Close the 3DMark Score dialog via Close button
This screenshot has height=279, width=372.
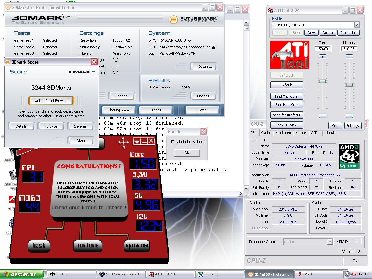tap(81, 140)
